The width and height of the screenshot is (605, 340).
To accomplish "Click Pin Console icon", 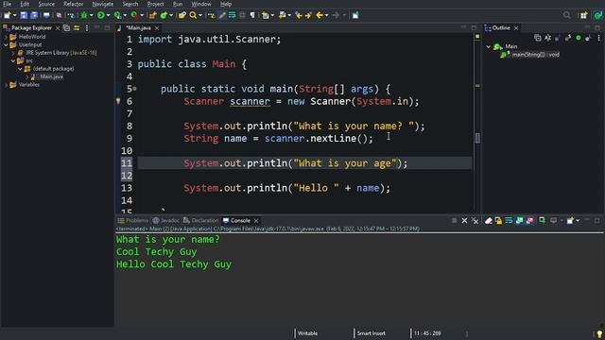I will [x=542, y=220].
